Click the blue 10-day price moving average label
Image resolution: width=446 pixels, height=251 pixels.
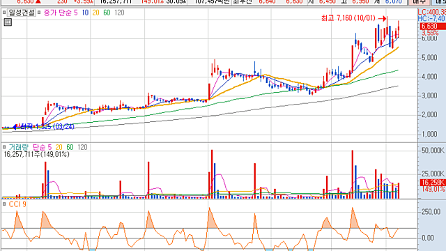point(85,13)
